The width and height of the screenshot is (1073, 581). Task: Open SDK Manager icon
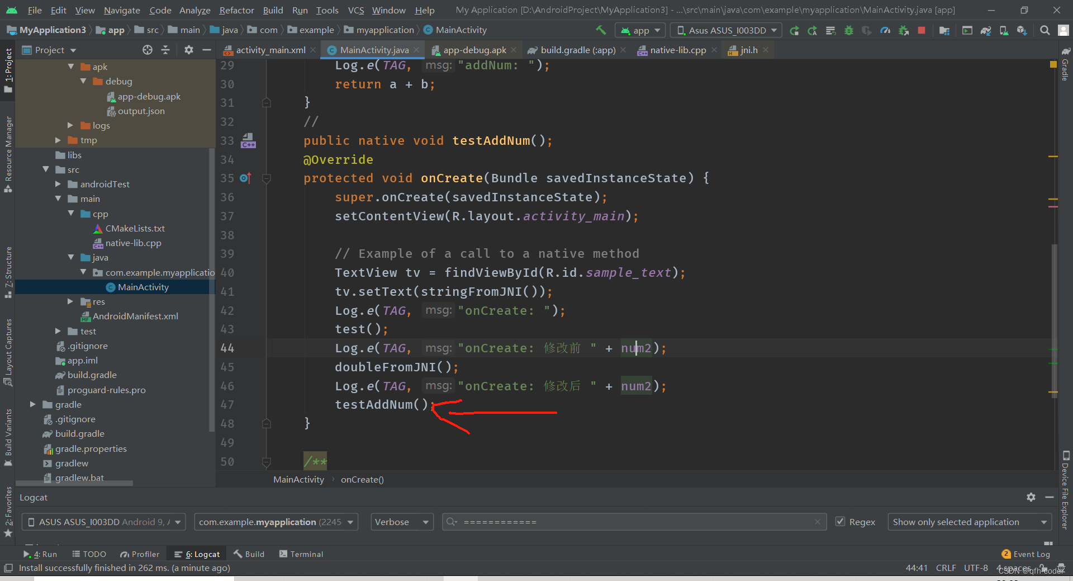click(1022, 30)
